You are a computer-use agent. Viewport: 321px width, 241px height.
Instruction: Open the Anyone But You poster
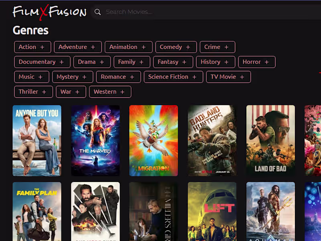tap(37, 141)
